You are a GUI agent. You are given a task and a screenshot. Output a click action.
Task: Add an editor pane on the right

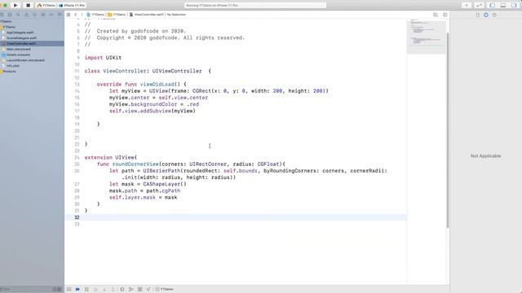tap(445, 15)
